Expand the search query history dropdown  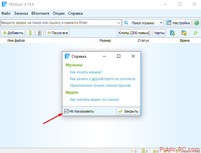point(119,23)
